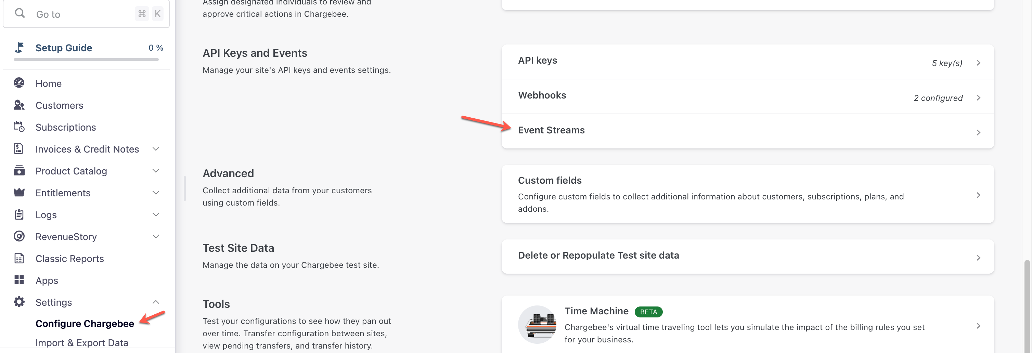The width and height of the screenshot is (1032, 353).
Task: Click the 'API Keys and Events' heading
Action: click(x=255, y=53)
